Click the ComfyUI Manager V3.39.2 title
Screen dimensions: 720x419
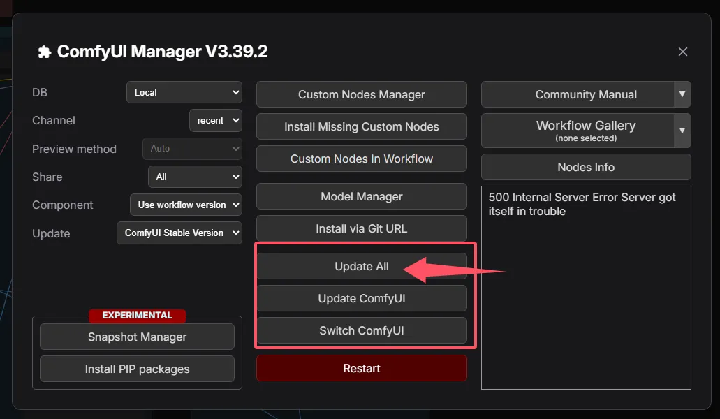click(x=162, y=52)
